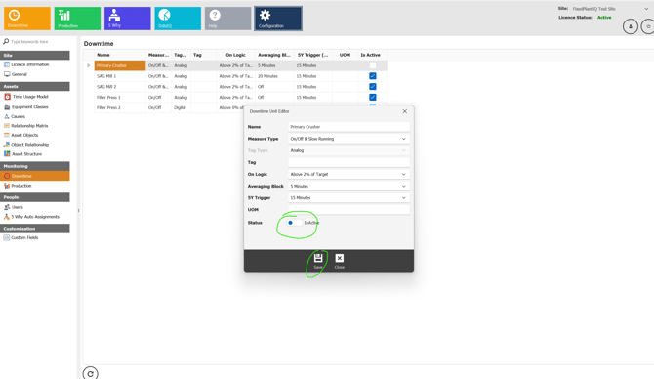Viewport: 654px width, 379px height.
Task: Tick Is Active checkbox for Primary Crusher
Action: 373,65
